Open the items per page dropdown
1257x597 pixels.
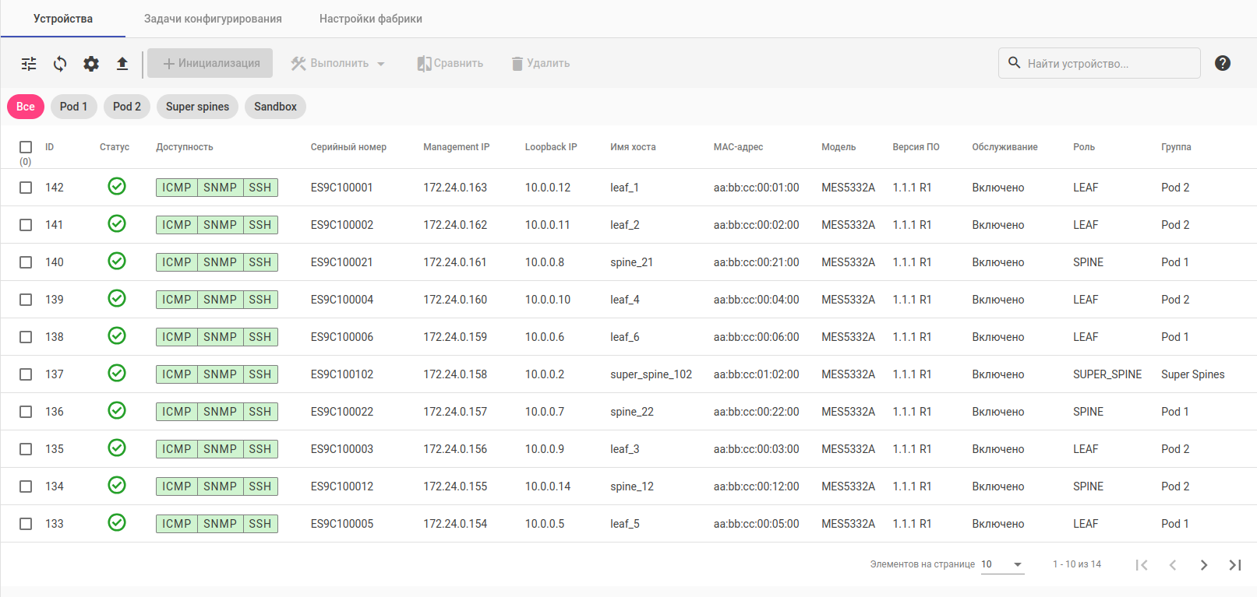click(1001, 564)
